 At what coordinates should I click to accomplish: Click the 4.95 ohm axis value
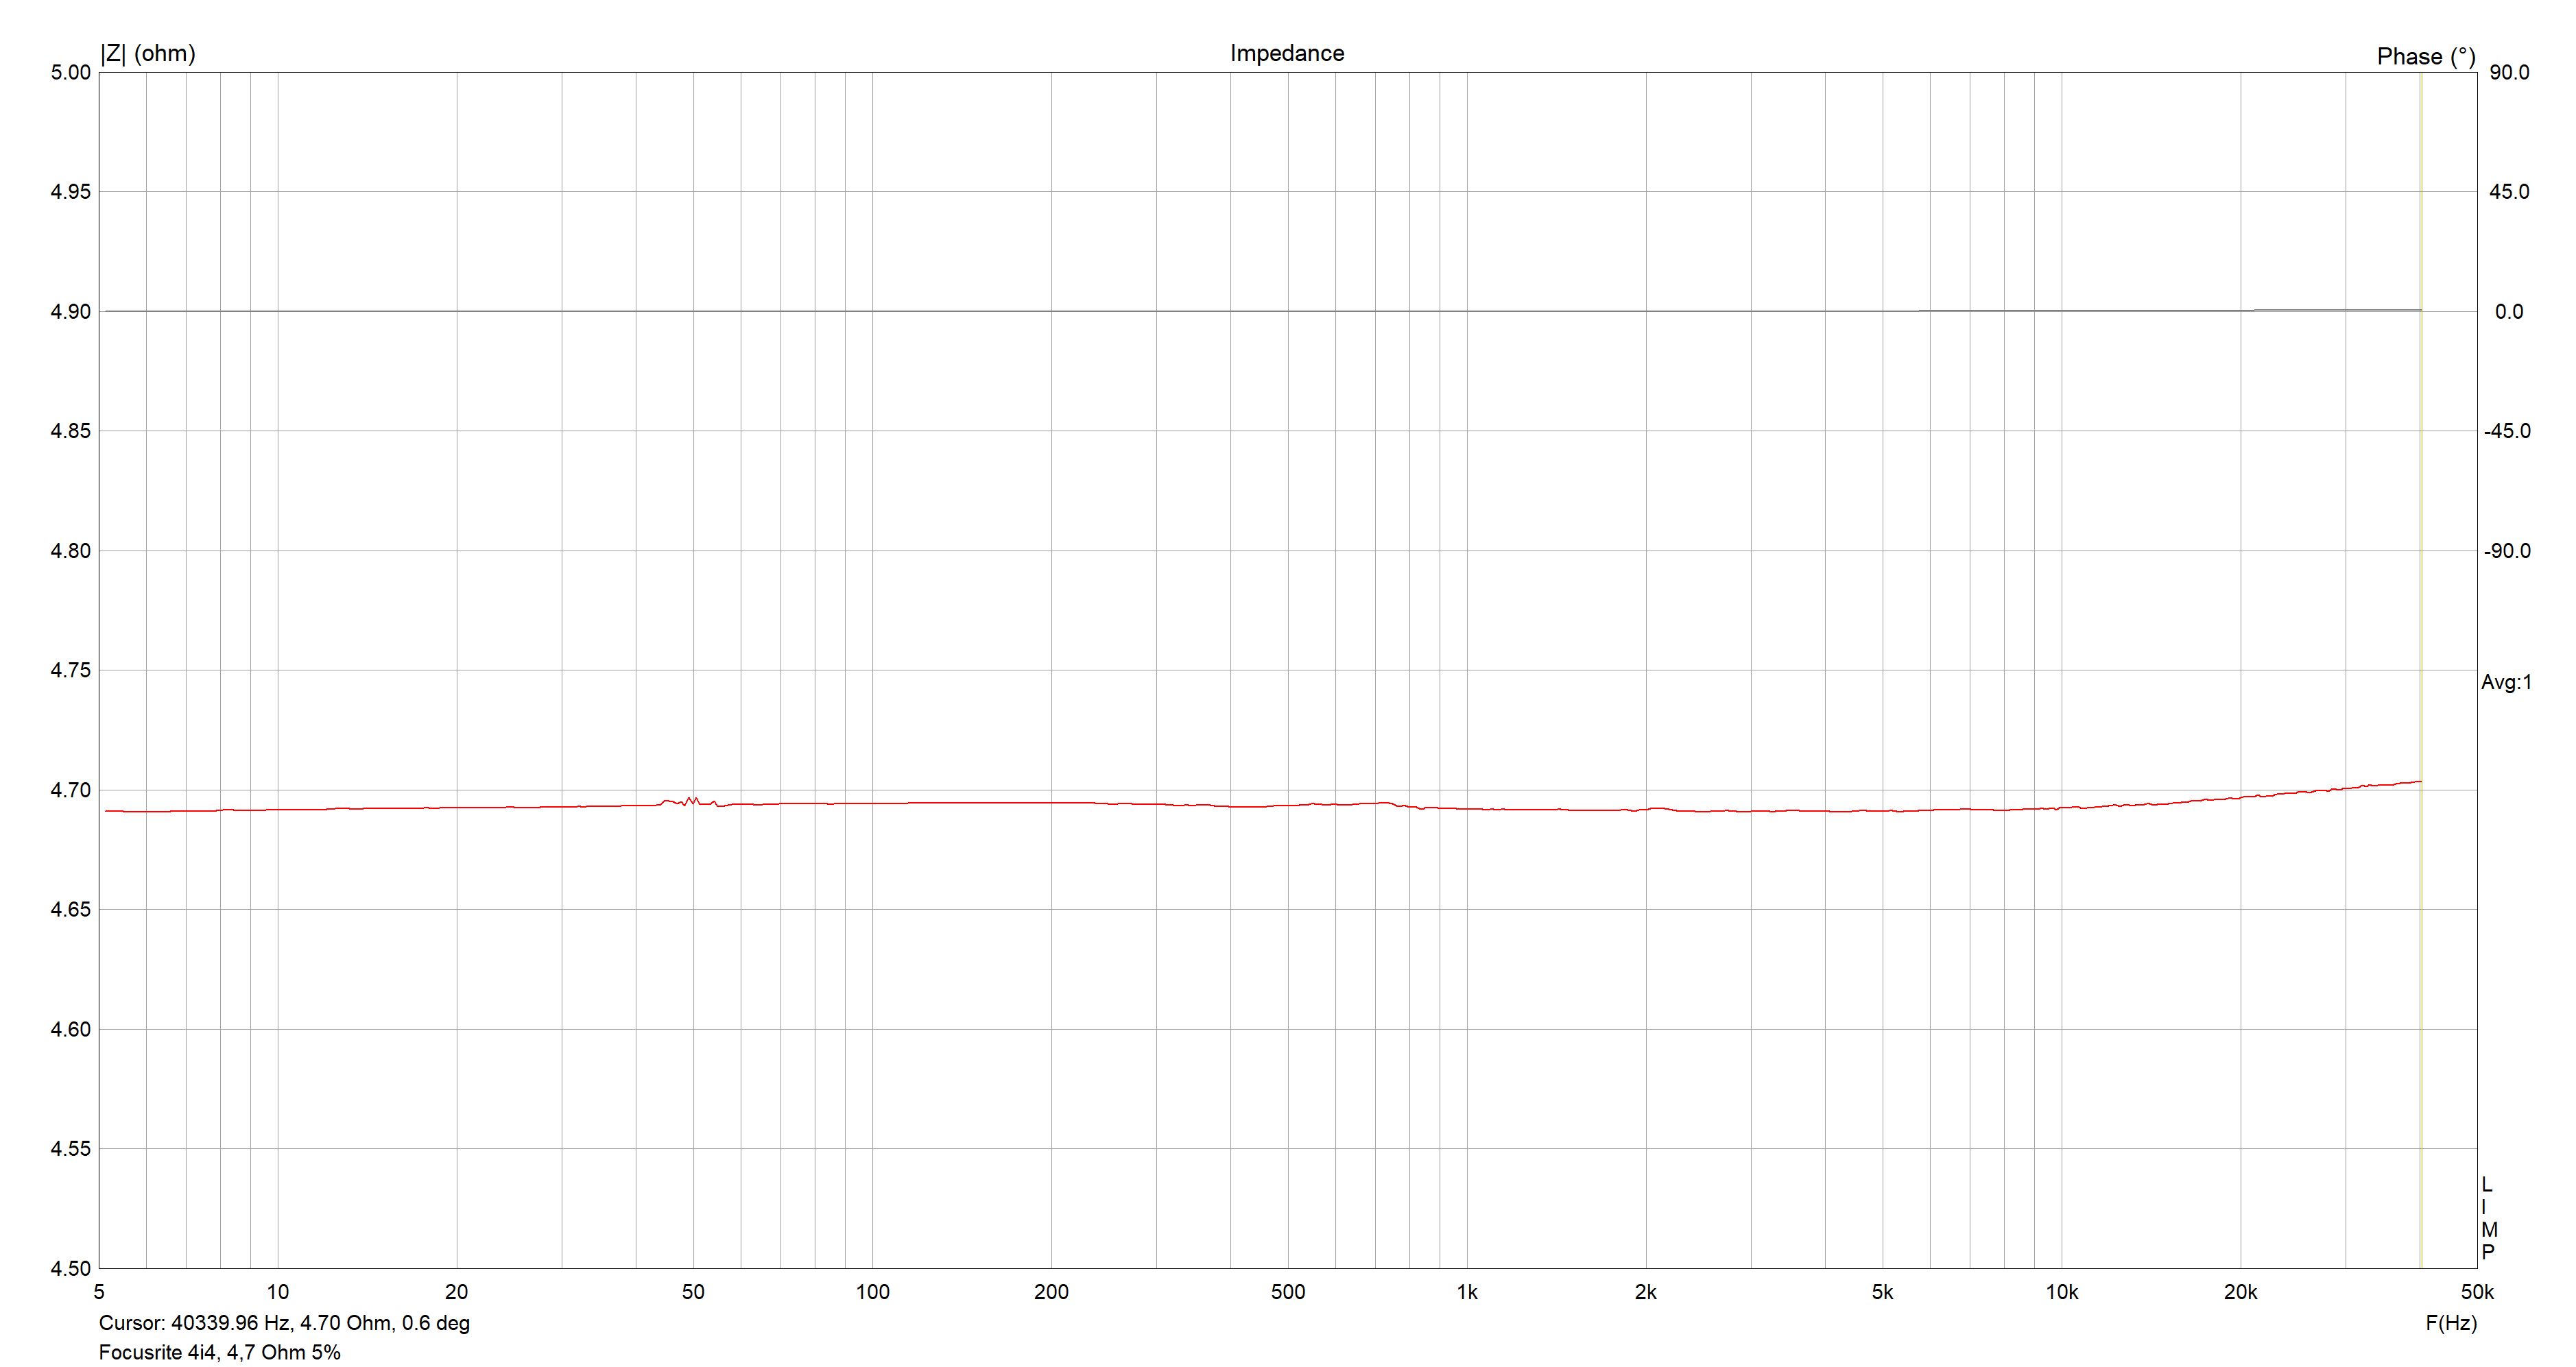pyautogui.click(x=71, y=192)
